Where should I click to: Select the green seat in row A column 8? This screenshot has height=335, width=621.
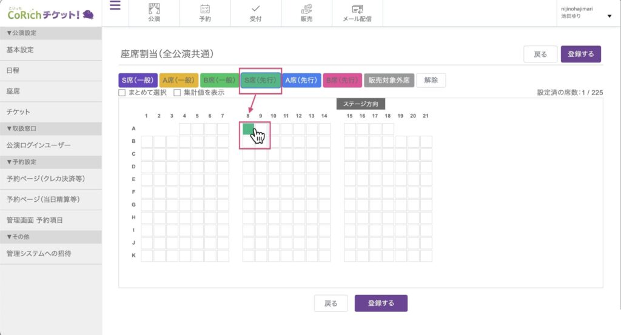248,128
